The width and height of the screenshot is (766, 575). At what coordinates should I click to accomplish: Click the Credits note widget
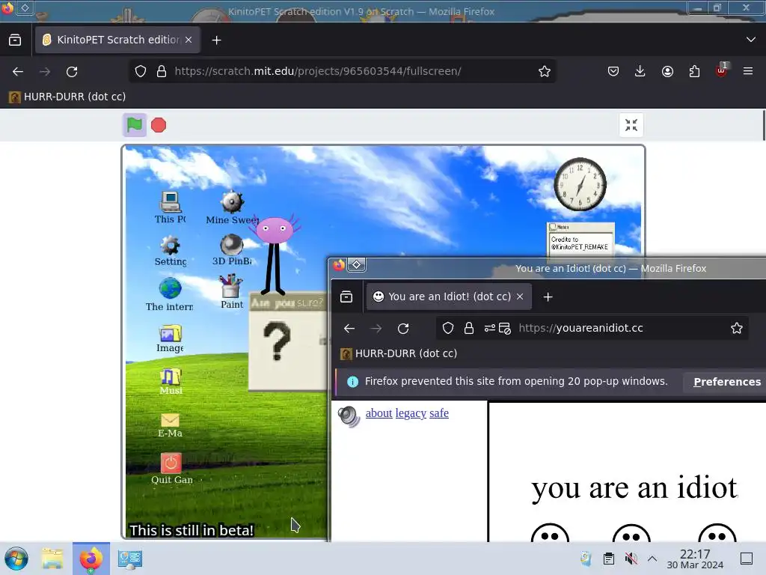tap(580, 238)
